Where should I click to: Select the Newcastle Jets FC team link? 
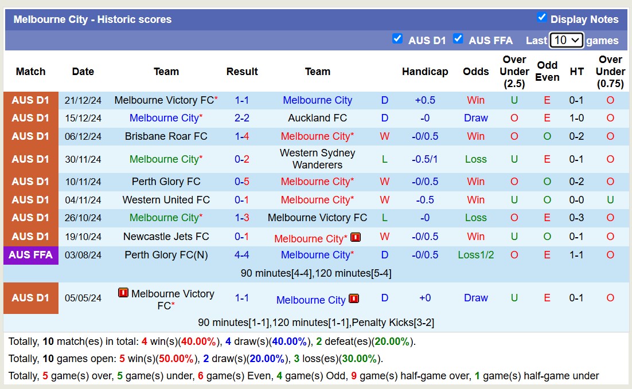pos(166,236)
